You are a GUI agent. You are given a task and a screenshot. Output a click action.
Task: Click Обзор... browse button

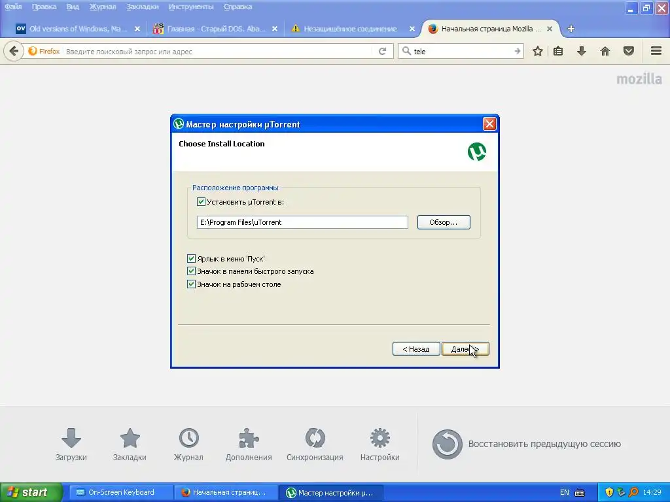(x=444, y=222)
